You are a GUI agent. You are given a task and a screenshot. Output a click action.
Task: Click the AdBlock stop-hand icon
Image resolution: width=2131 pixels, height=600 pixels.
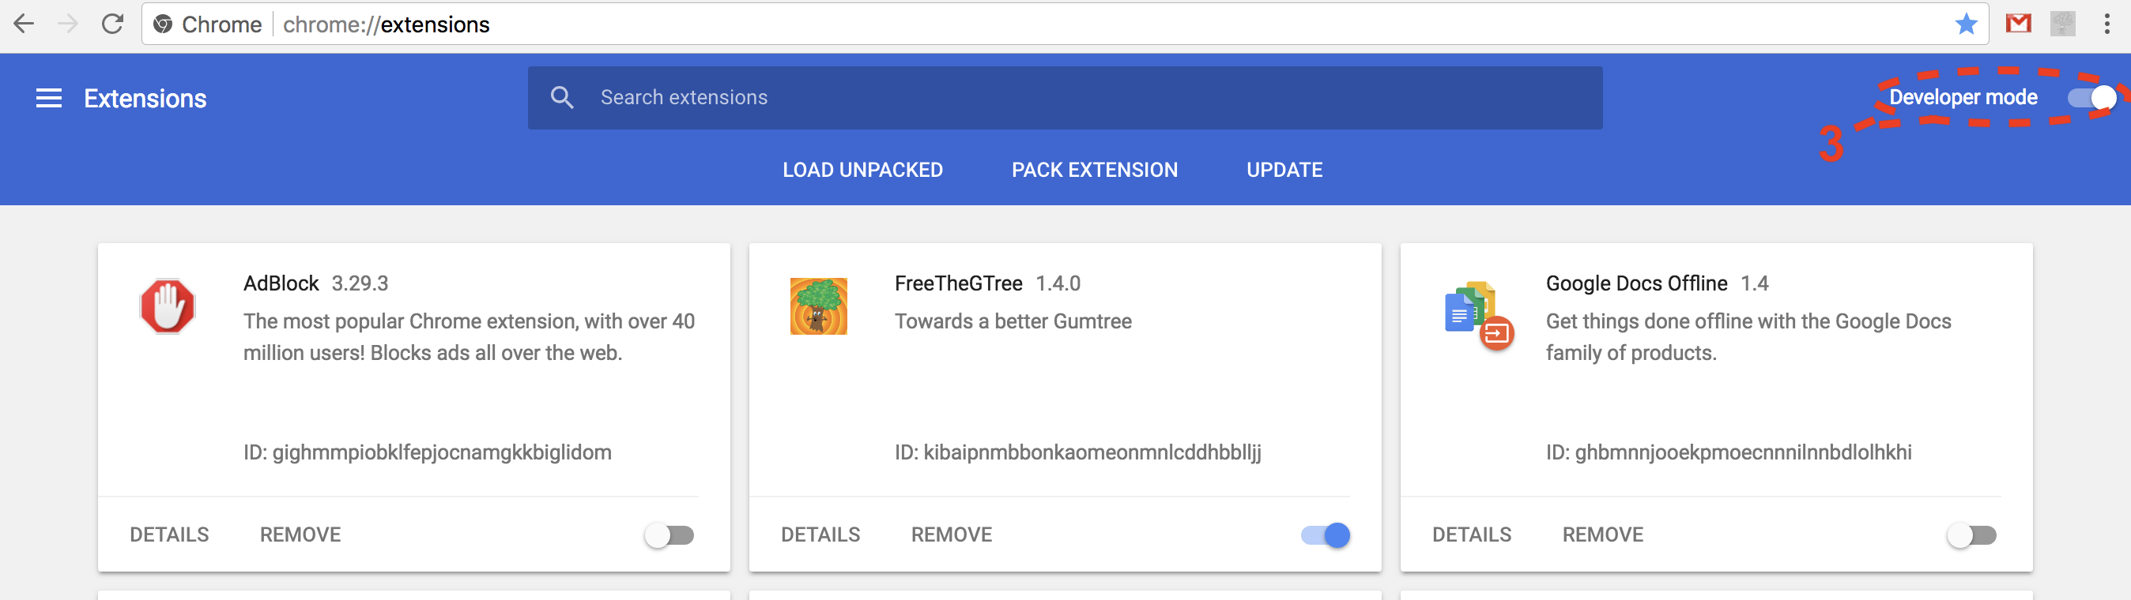point(168,306)
